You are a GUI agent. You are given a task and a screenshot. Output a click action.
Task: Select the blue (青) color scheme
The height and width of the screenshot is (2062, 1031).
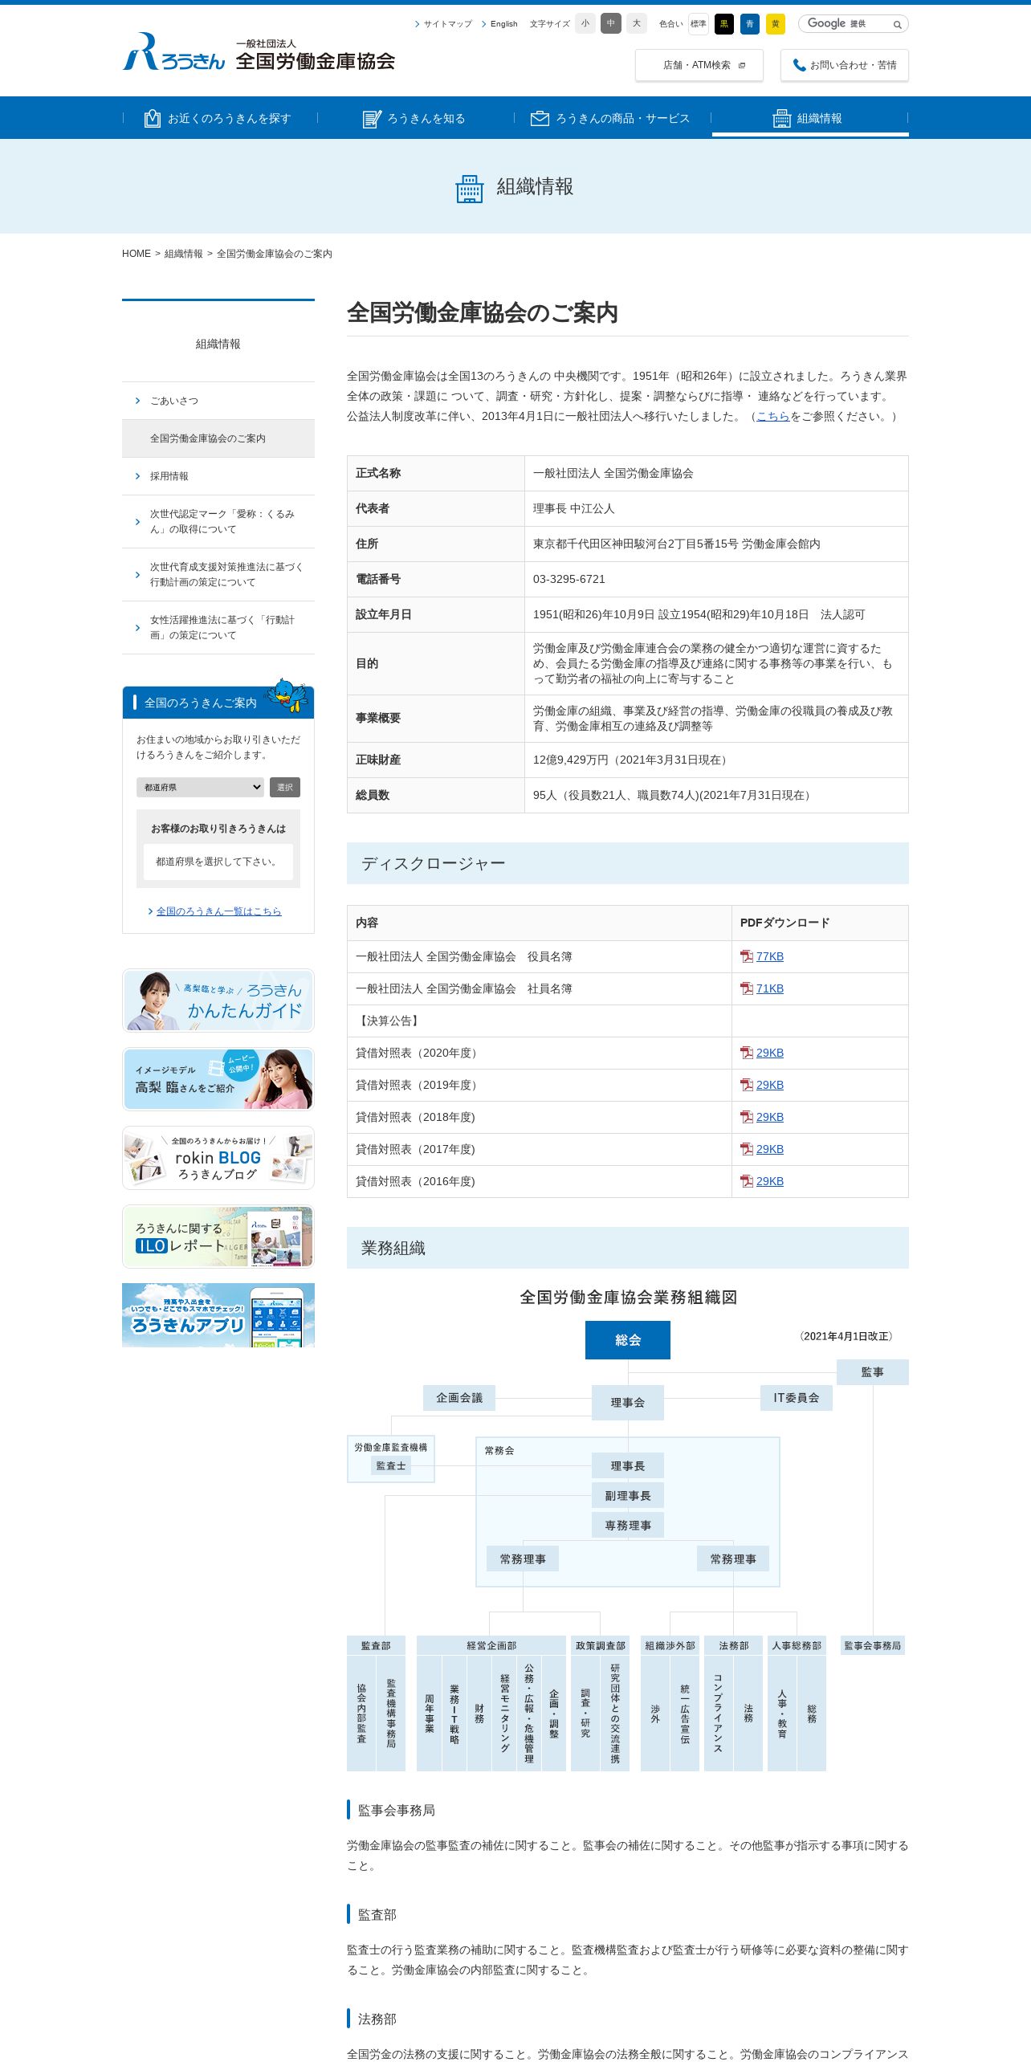point(750,24)
